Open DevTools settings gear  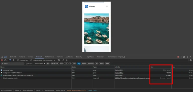[184, 57]
